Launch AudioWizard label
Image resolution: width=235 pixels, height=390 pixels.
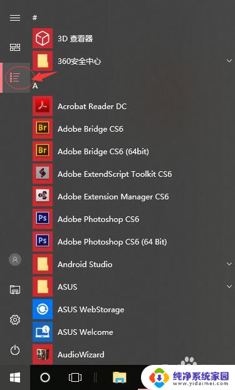click(x=81, y=354)
